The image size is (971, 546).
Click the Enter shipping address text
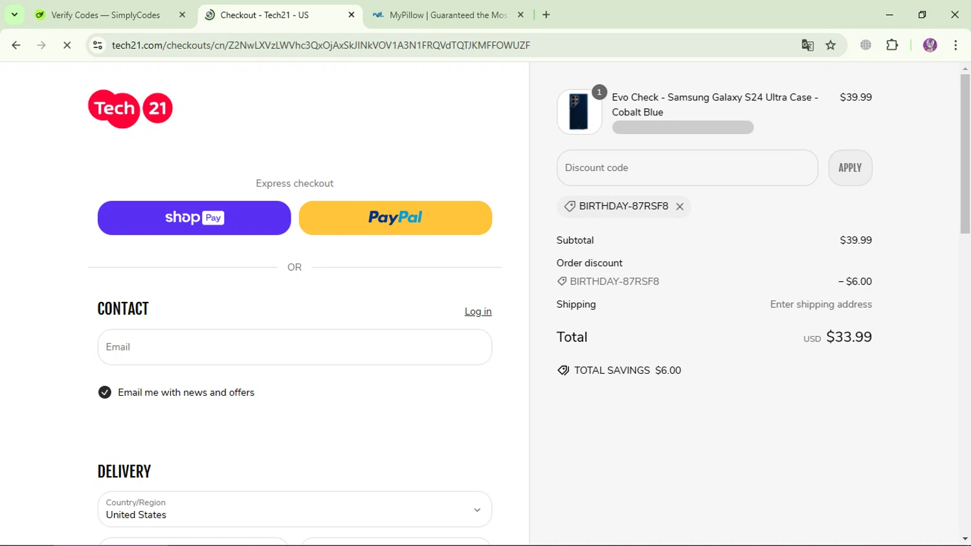click(x=821, y=304)
